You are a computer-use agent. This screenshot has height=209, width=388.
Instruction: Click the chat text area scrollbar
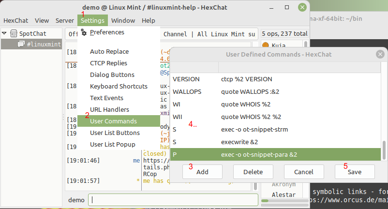tap(255, 186)
